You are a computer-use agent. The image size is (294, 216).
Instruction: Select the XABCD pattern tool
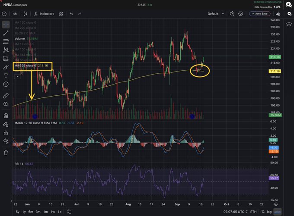point(6,50)
